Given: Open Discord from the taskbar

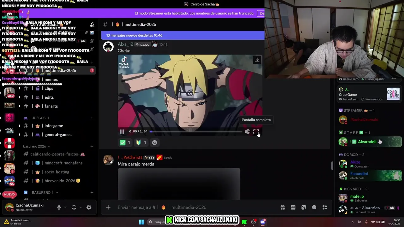Looking at the screenshot, I should 263,222.
